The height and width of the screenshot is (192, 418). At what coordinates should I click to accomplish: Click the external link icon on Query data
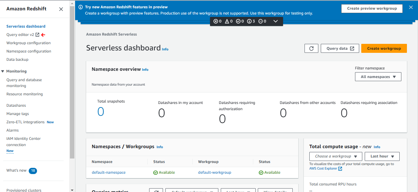[352, 49]
